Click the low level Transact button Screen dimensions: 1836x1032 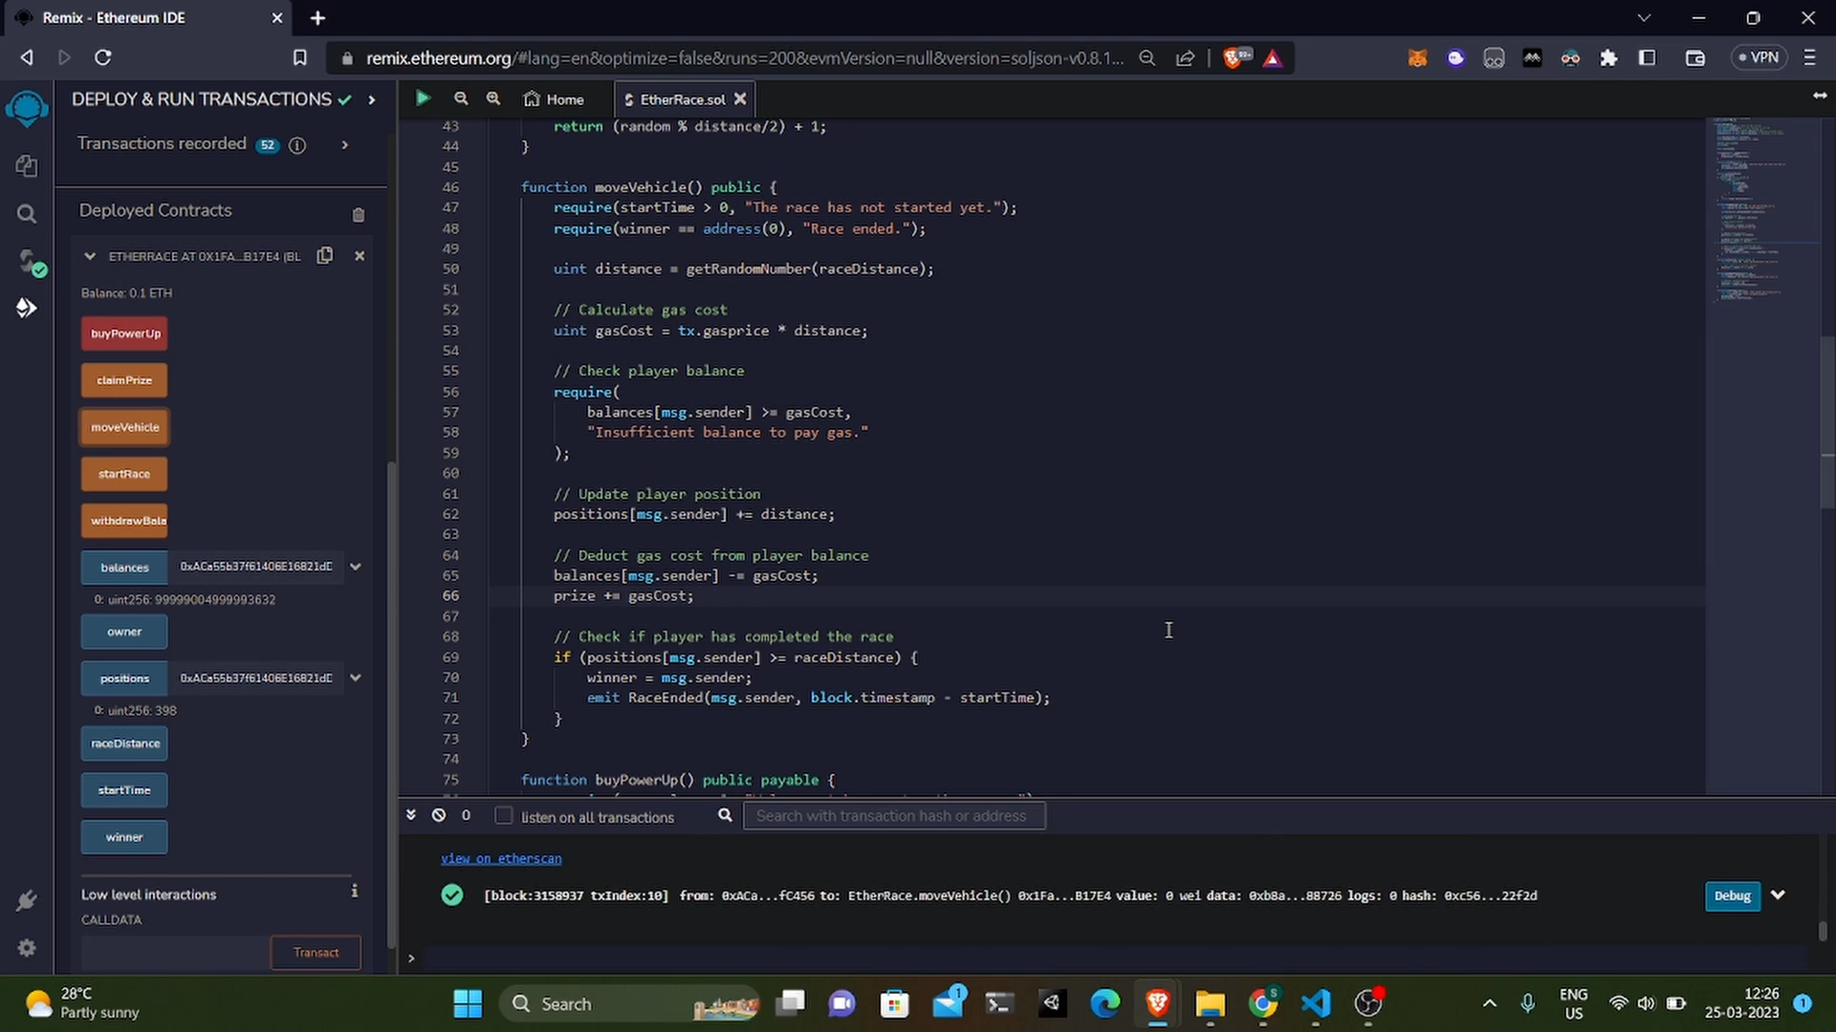pos(316,953)
